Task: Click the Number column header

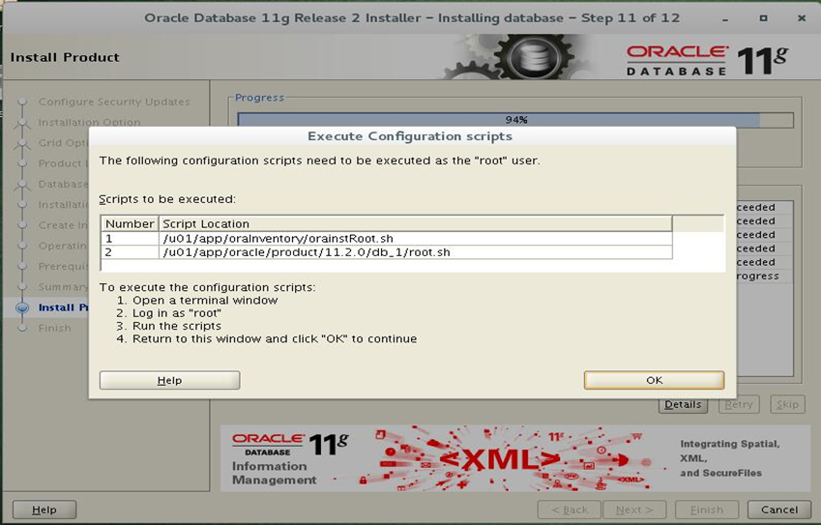Action: [130, 223]
